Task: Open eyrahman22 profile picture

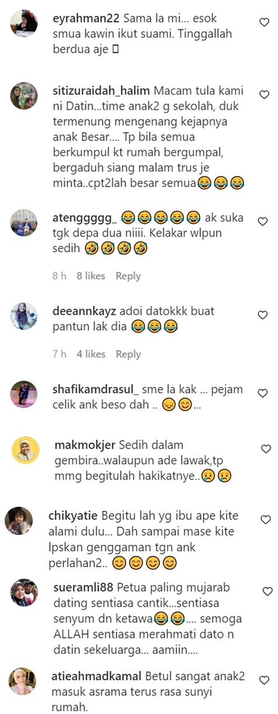Action: [x=24, y=23]
